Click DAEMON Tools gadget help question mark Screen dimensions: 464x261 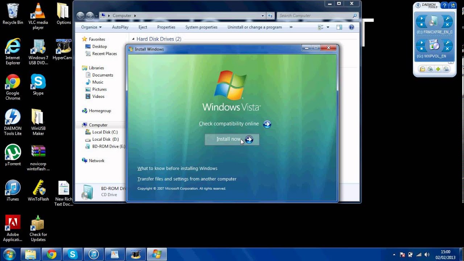(444, 5)
